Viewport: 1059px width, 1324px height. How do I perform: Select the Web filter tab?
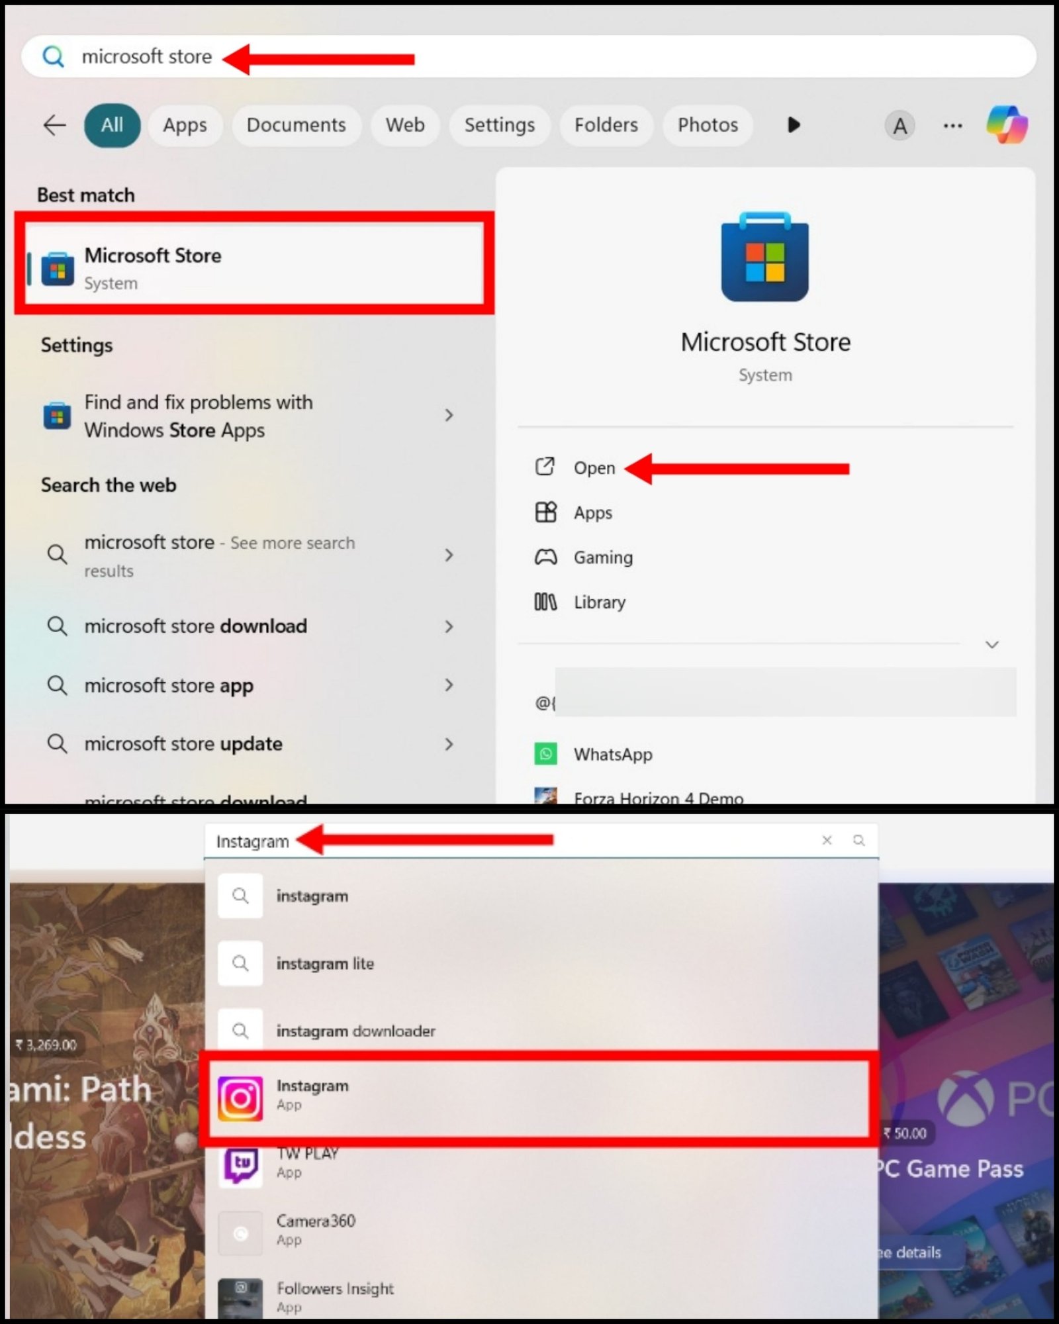coord(405,124)
